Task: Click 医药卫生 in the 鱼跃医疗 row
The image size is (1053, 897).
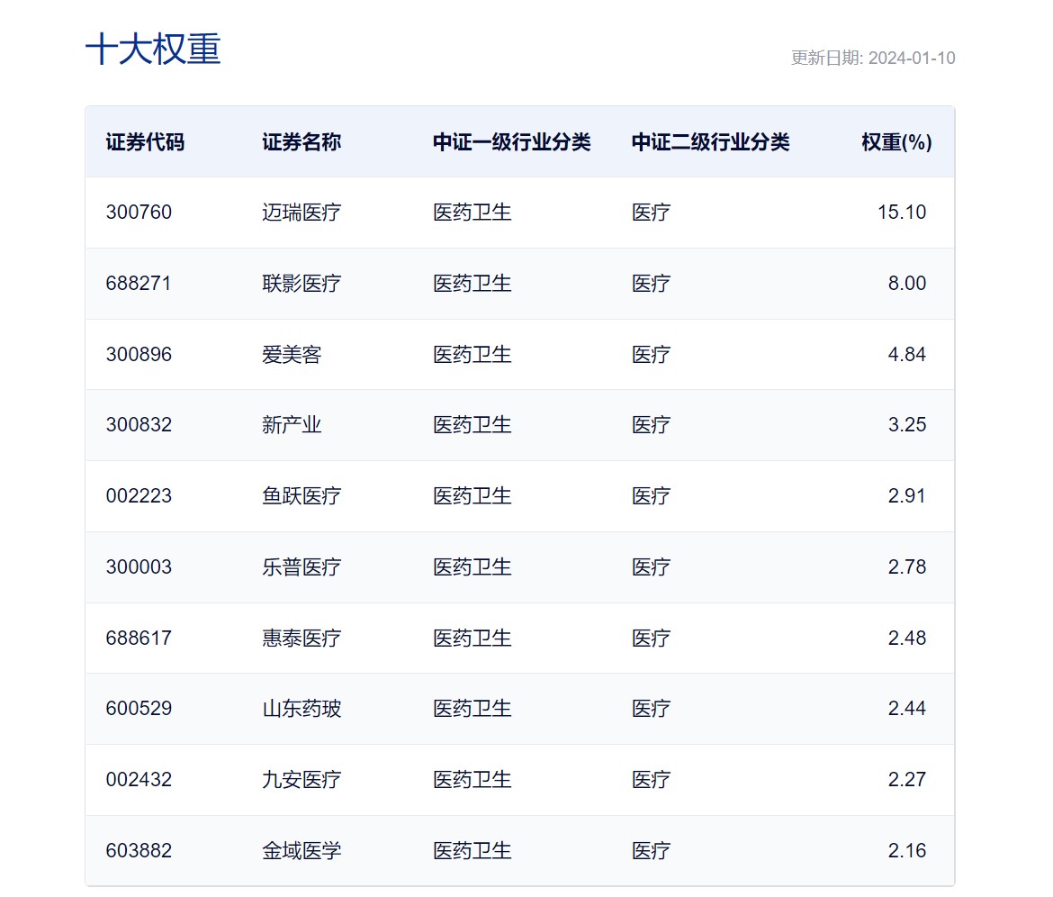Action: [x=472, y=496]
